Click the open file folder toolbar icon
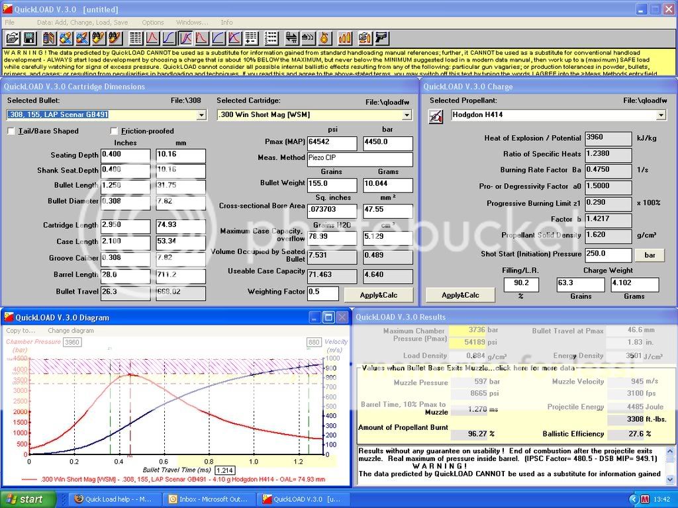 point(13,38)
